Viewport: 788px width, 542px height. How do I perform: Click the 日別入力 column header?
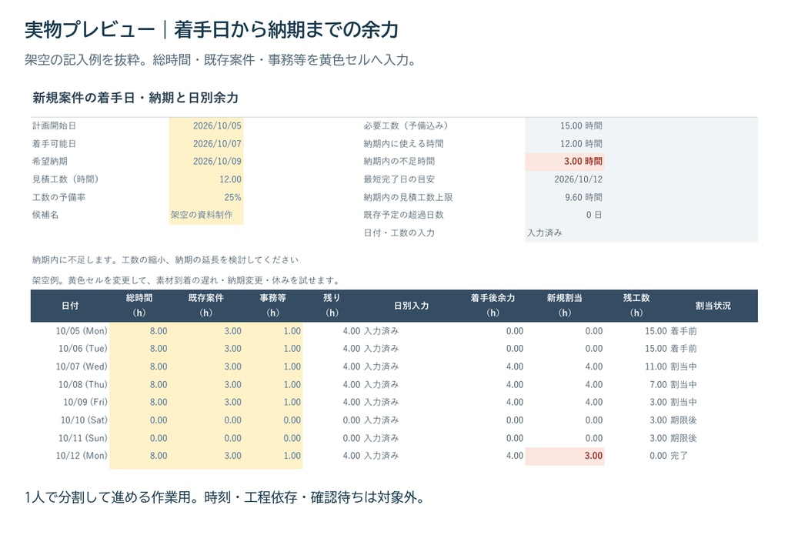pos(412,306)
